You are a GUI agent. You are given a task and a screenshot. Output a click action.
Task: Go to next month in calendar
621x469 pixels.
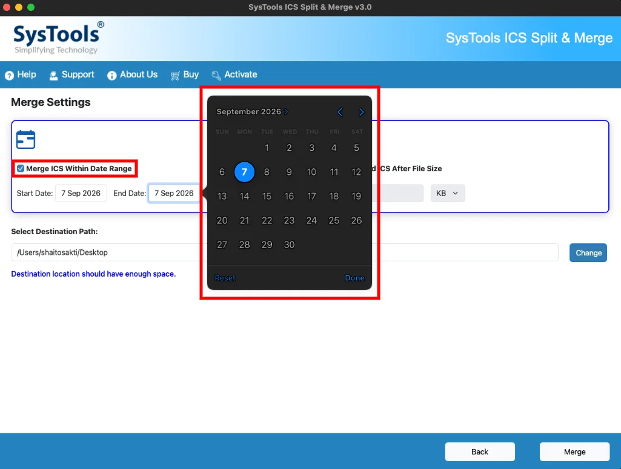[x=361, y=112]
